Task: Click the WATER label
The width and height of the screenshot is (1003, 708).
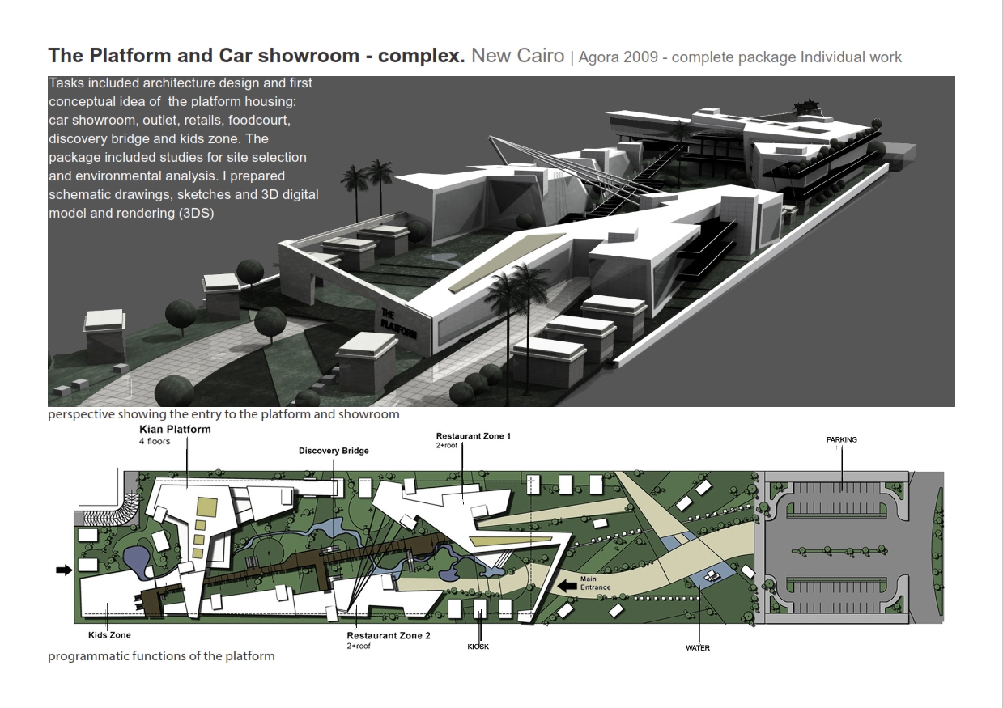Action: pyautogui.click(x=697, y=648)
